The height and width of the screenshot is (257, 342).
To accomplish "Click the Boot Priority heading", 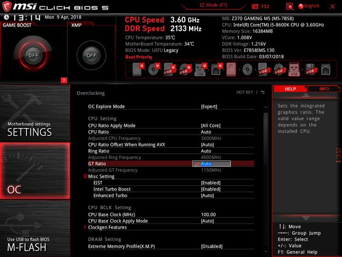I will (x=139, y=57).
